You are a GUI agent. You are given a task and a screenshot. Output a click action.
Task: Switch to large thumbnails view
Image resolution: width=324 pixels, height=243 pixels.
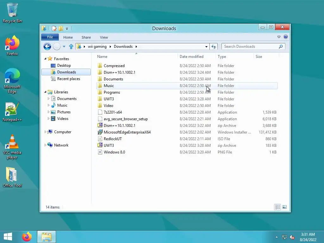click(x=284, y=207)
